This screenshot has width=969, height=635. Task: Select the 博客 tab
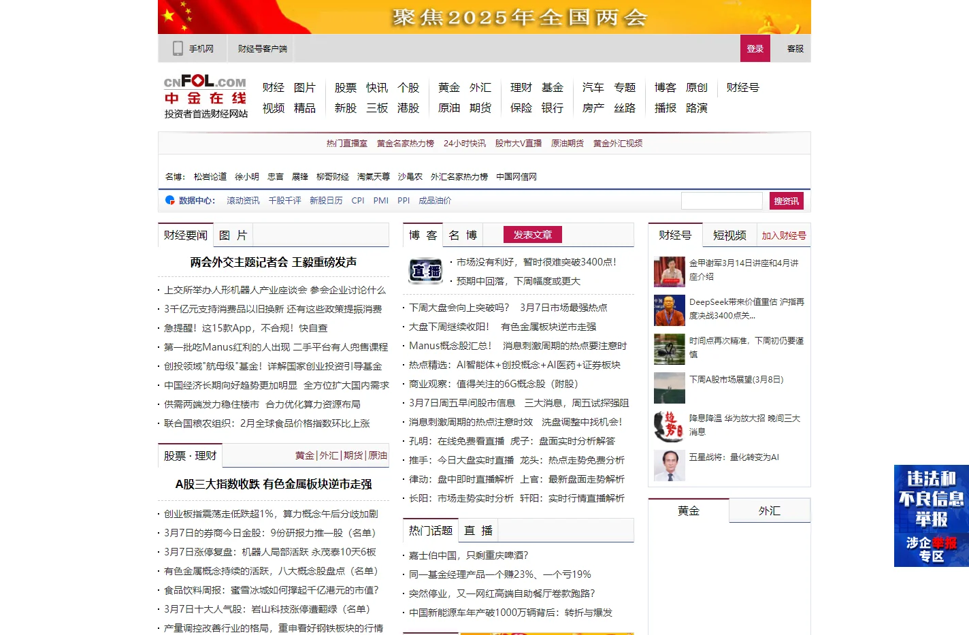pos(423,235)
